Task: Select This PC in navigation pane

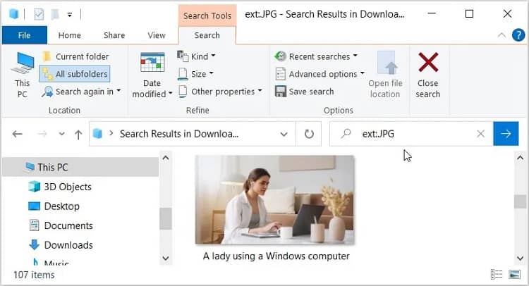Action: [x=80, y=167]
